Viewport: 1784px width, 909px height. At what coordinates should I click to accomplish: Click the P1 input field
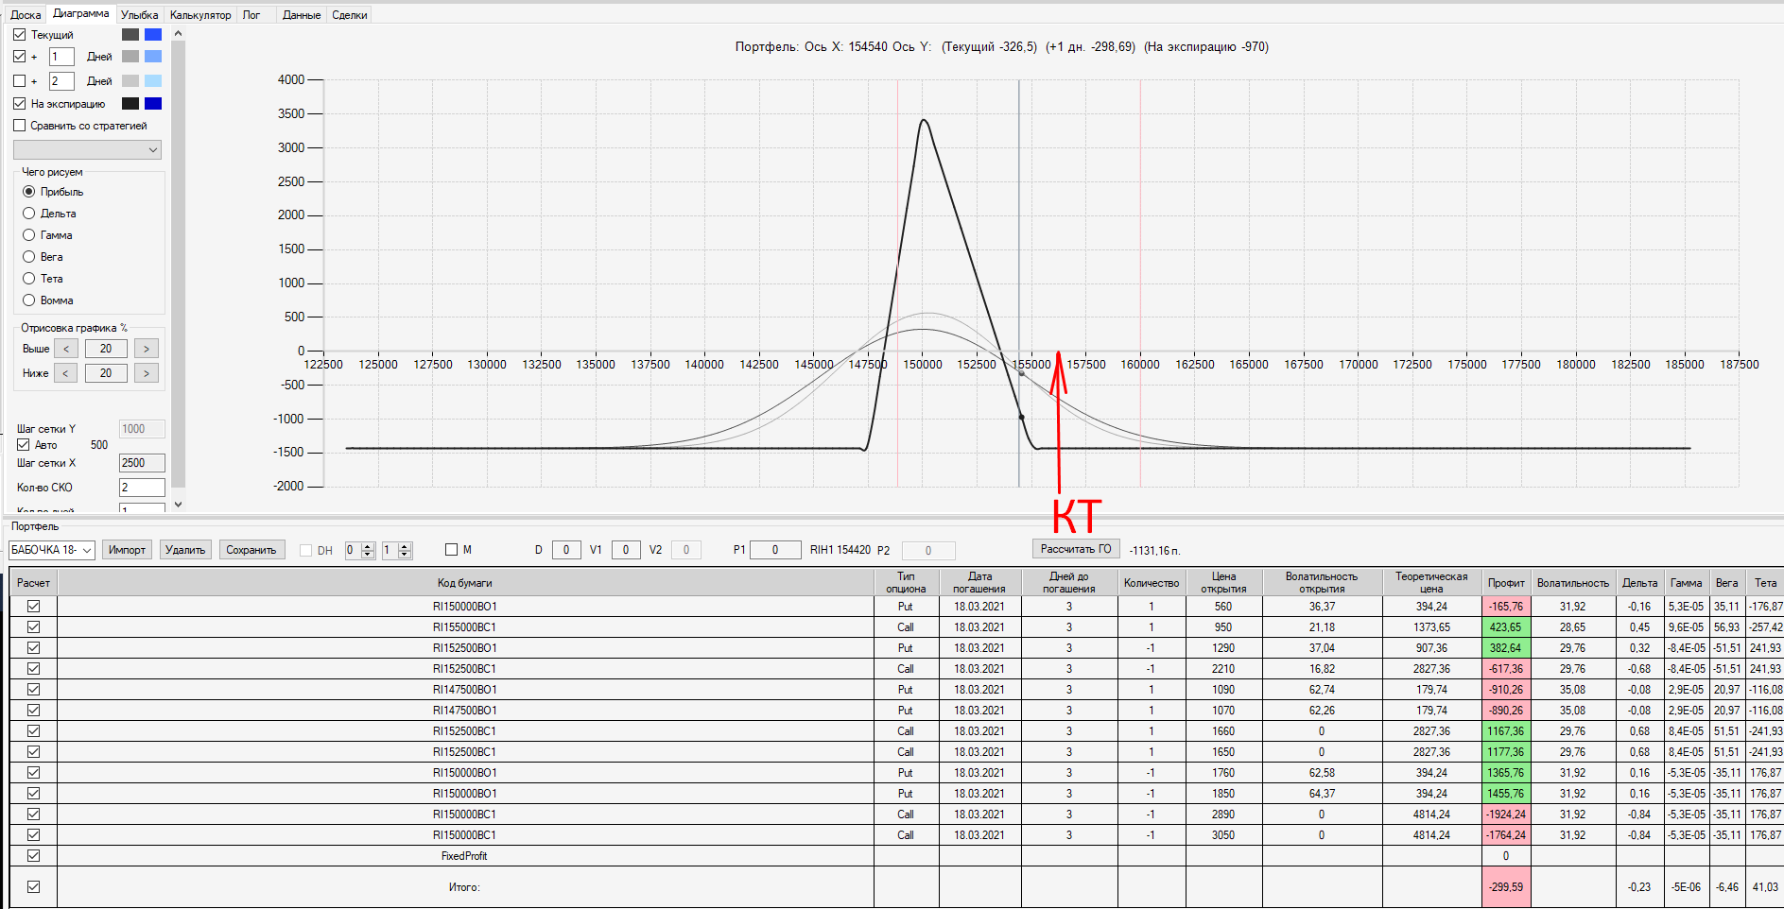coord(775,550)
